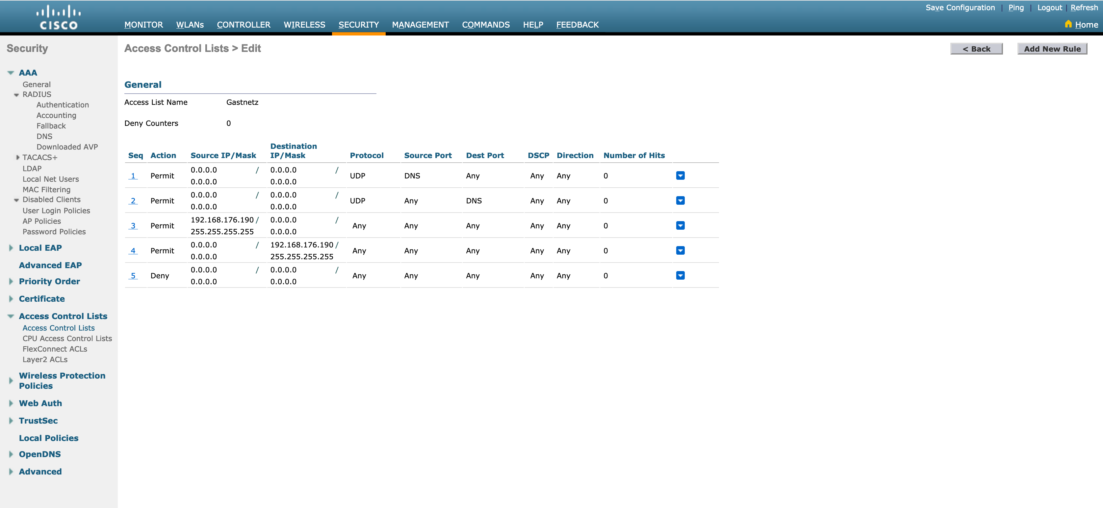Open rule sequence 1 link
The width and height of the screenshot is (1103, 508).
133,176
